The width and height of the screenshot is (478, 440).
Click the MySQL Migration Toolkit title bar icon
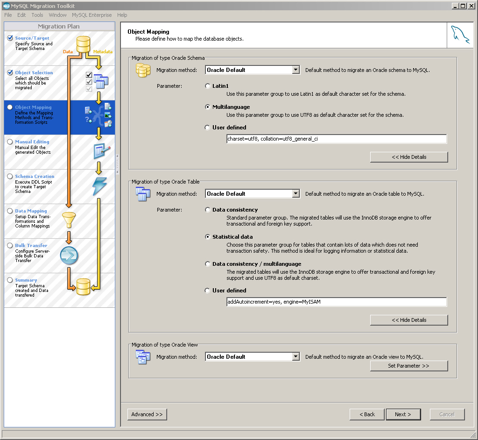pyautogui.click(x=6, y=6)
